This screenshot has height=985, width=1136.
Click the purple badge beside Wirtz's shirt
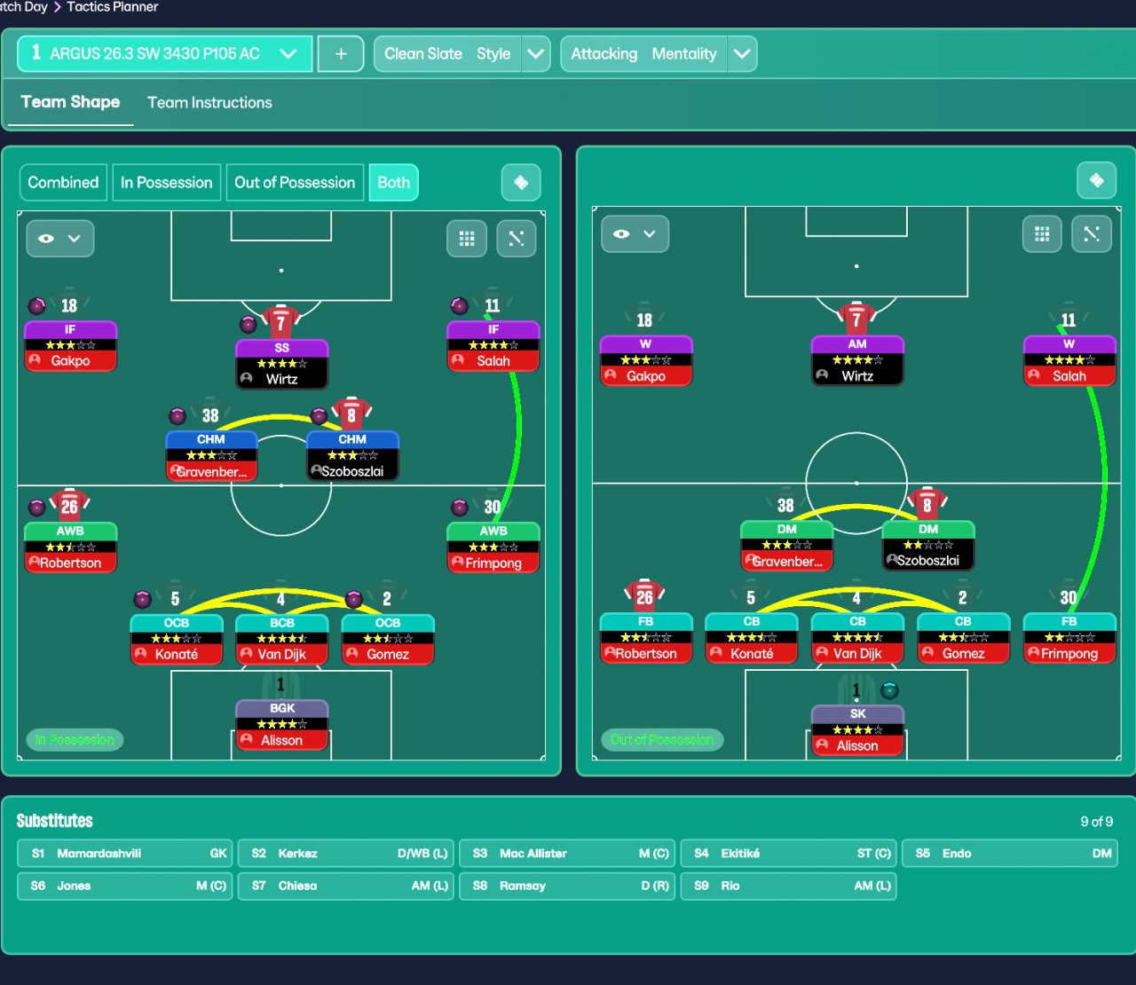[x=248, y=324]
